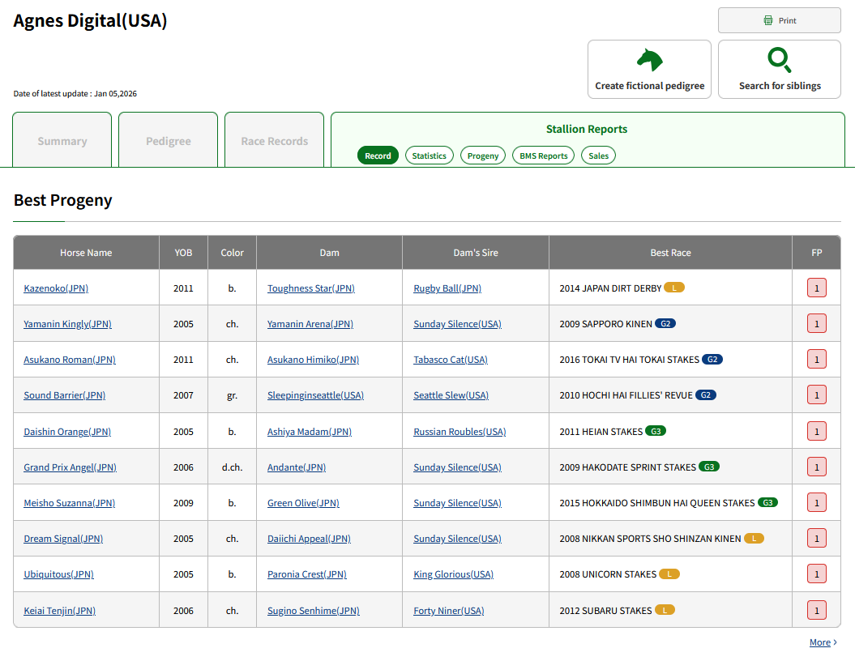855x661 pixels.
Task: Click Search for siblings button
Action: coord(779,69)
